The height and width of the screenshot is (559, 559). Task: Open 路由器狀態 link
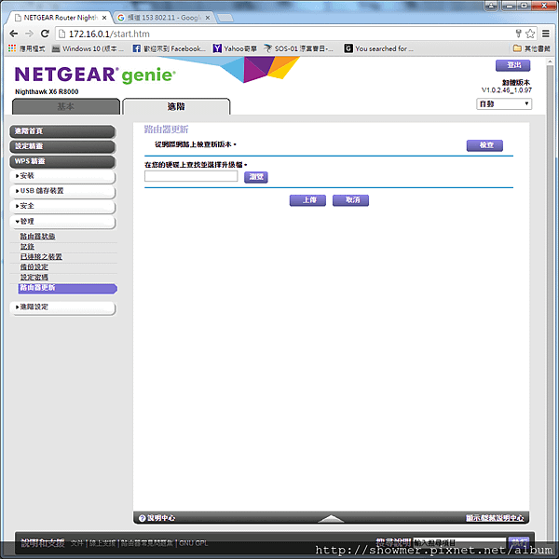click(37, 237)
